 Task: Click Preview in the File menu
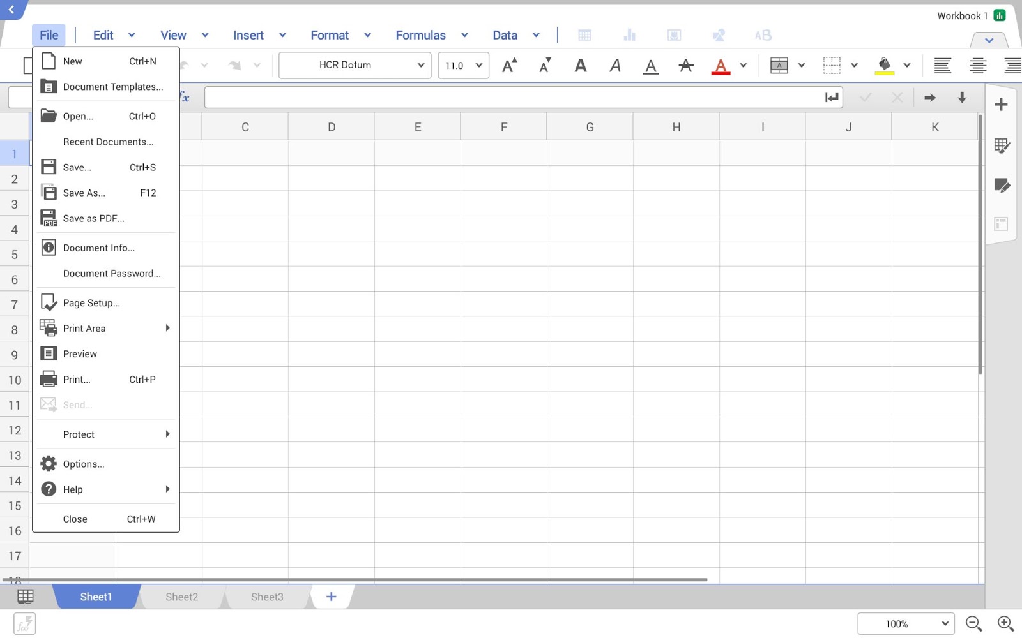[106, 354]
